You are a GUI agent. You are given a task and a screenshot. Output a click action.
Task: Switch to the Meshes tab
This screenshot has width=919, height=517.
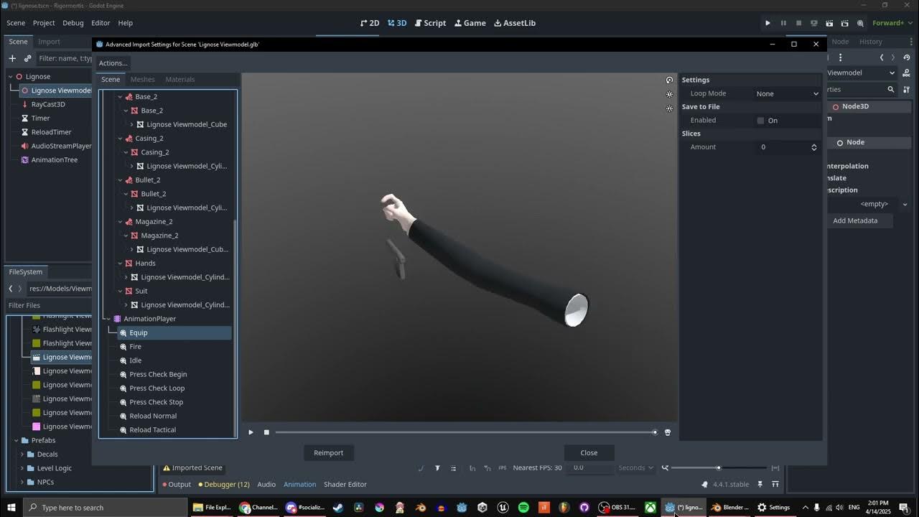(142, 80)
